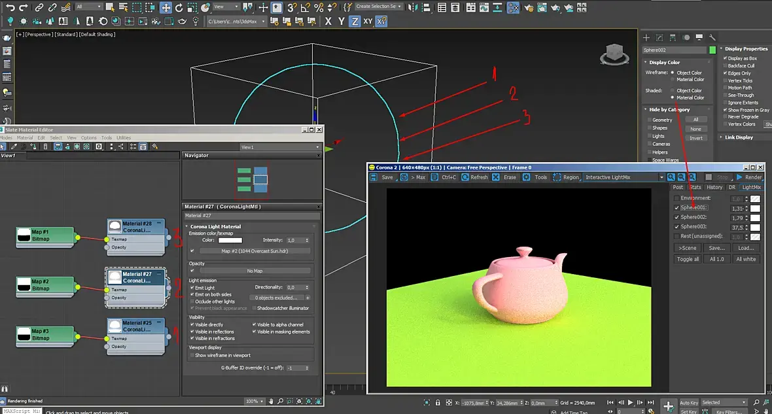Image resolution: width=772 pixels, height=414 pixels.
Task: Click the white emission Color swatch
Action: click(x=230, y=240)
